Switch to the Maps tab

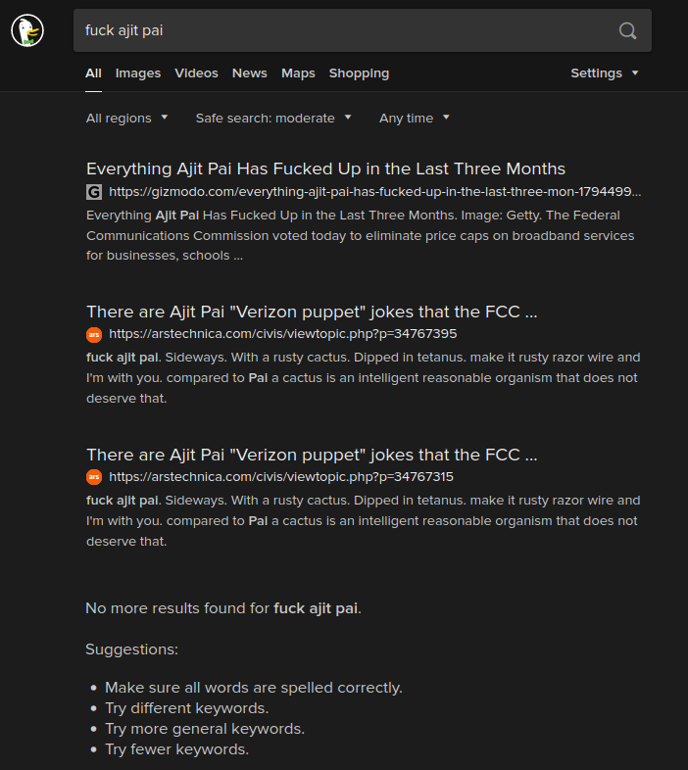pyautogui.click(x=298, y=73)
